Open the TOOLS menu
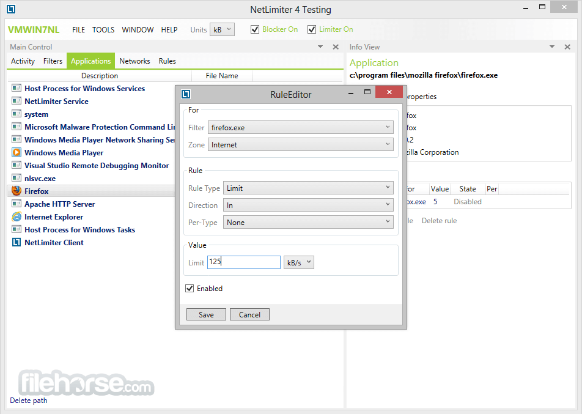This screenshot has width=582, height=414. pyautogui.click(x=103, y=30)
